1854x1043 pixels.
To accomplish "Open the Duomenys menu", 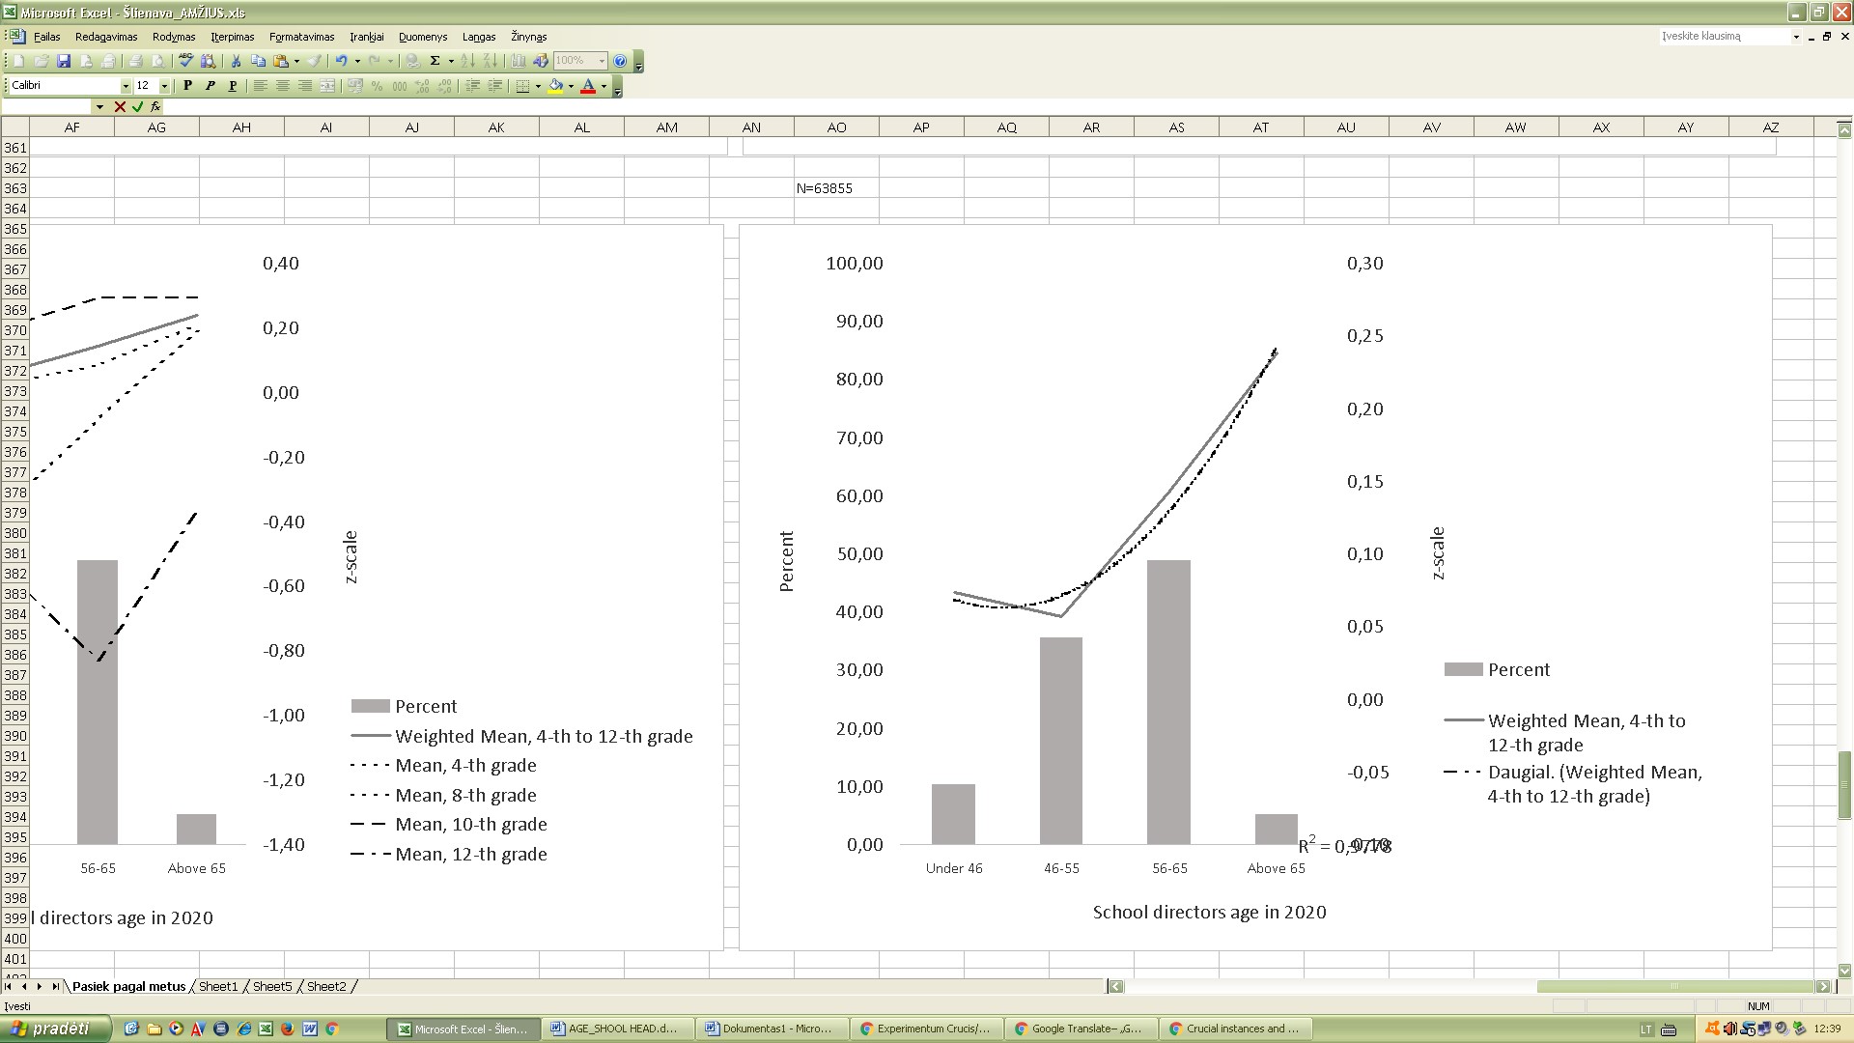I will point(423,37).
